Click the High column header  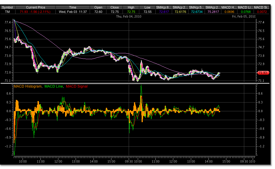[x=131, y=7]
